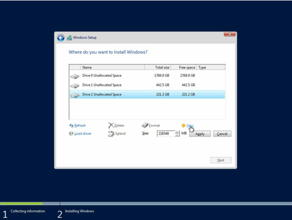This screenshot has width=292, height=220.
Task: Click the Refresh icon
Action: point(71,125)
